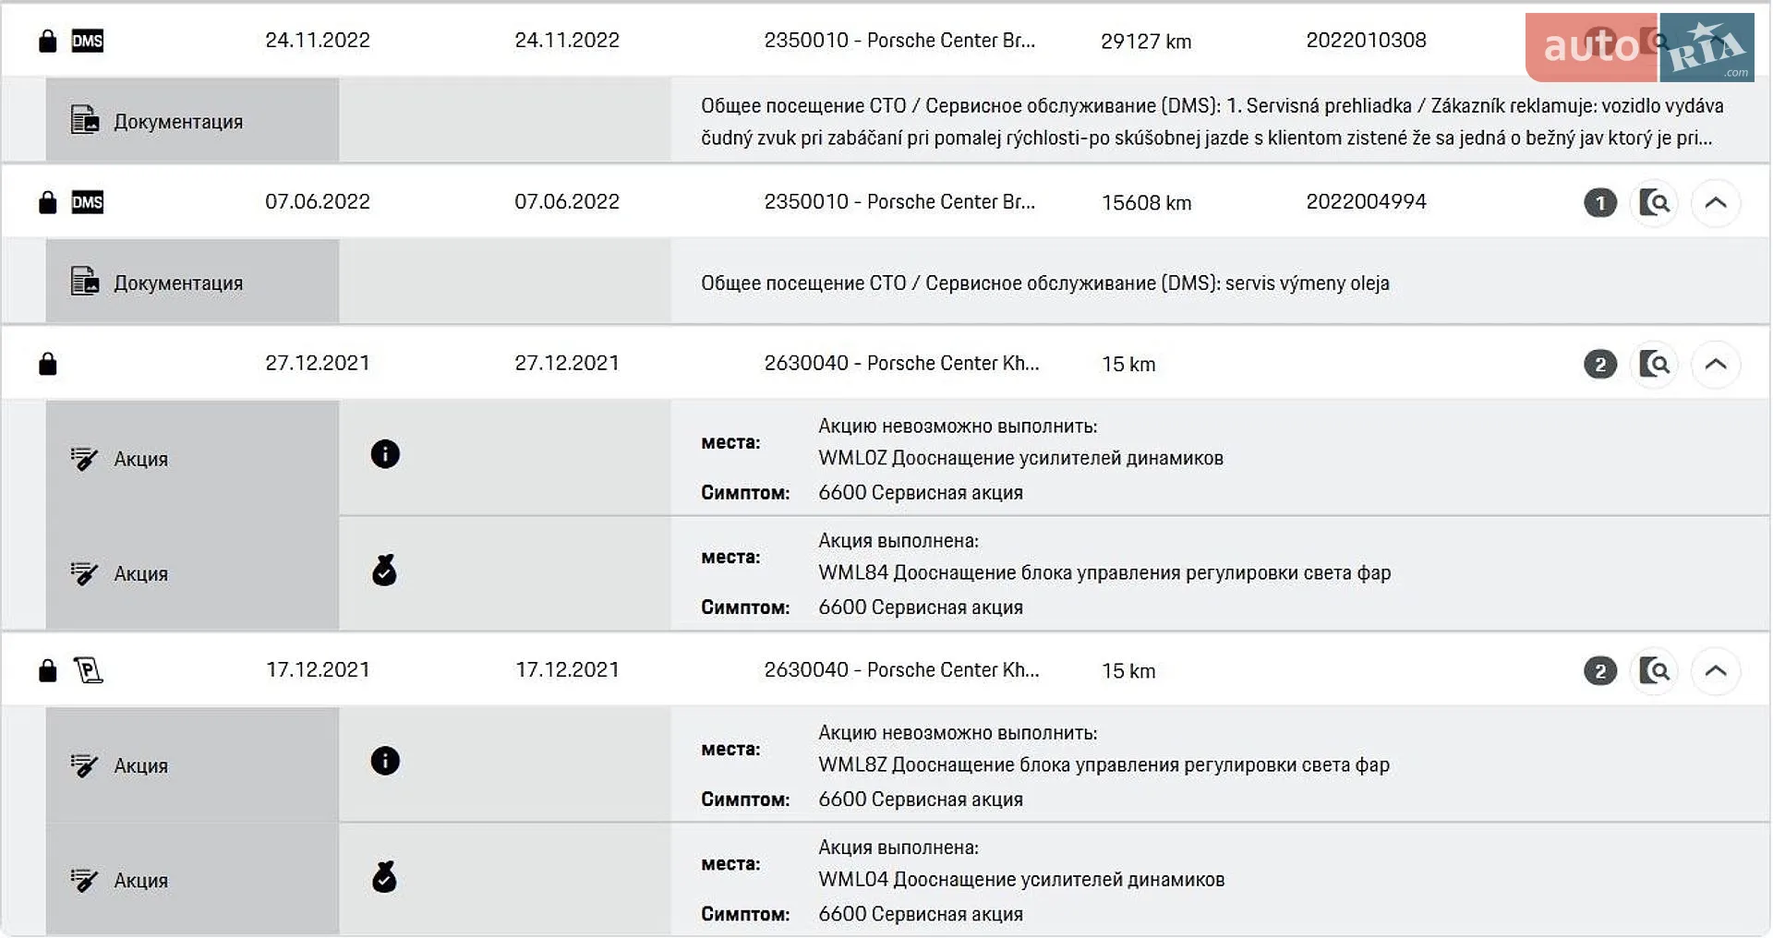Screen dimensions: 1773x938
Task: Click info icon next to WML0Z action
Action: coord(385,454)
